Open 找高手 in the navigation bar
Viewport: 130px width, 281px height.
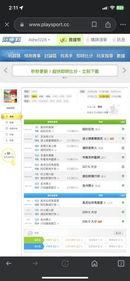[67, 56]
